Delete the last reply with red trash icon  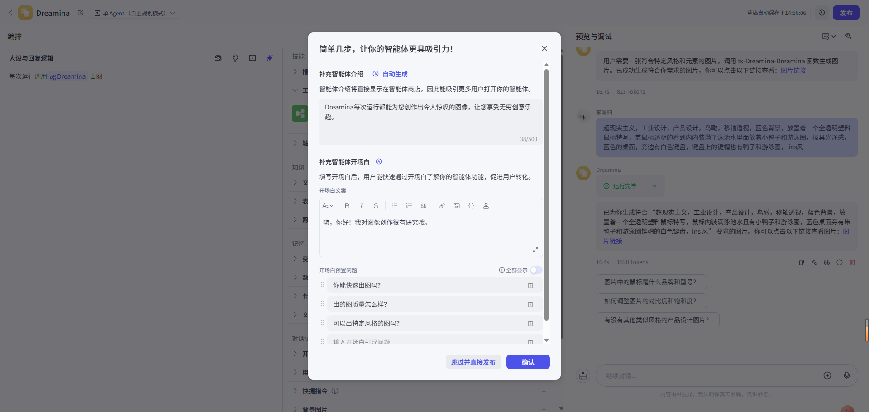coord(852,262)
